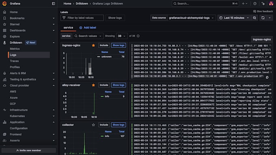Expand the Alerts & IRM chevron
Image resolution: width=276 pixels, height=155 pixels.
[54, 73]
